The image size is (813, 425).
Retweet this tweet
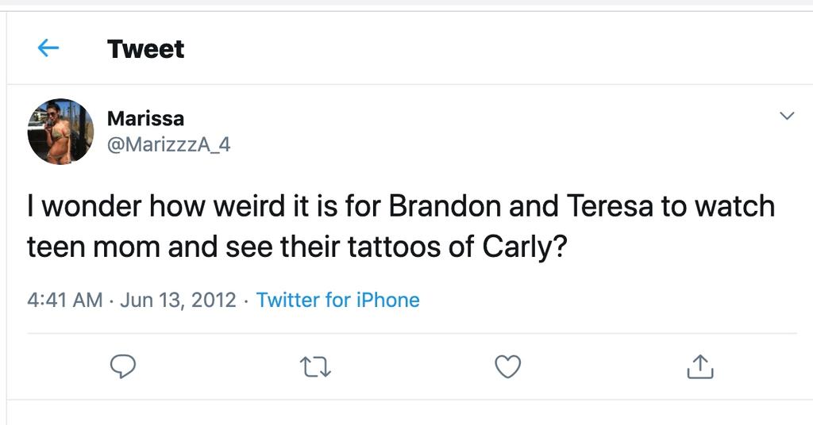(314, 366)
